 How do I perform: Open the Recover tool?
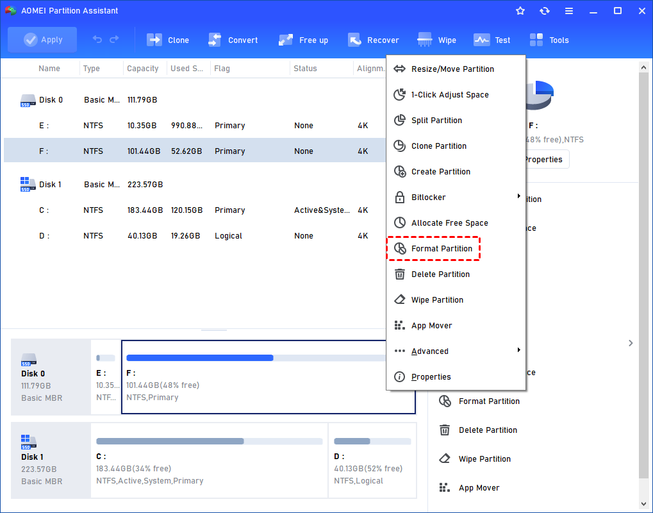[x=354, y=40]
